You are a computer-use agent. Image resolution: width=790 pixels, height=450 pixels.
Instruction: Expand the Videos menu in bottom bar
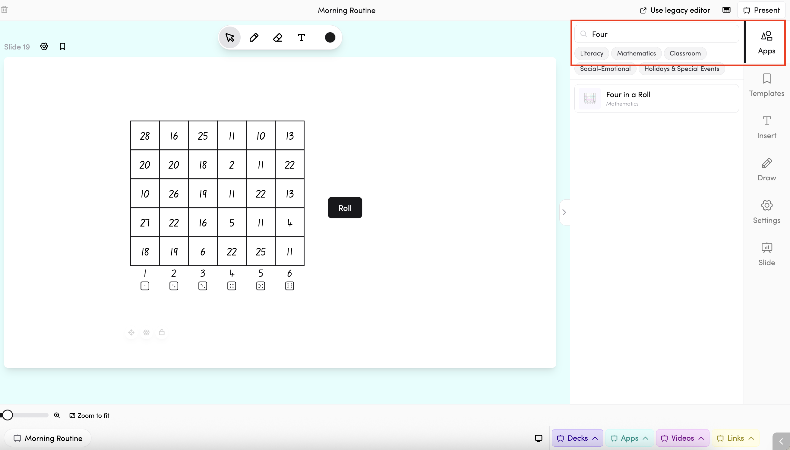(x=682, y=438)
